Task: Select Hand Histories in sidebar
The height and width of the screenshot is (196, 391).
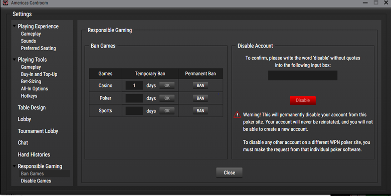Action: click(34, 154)
